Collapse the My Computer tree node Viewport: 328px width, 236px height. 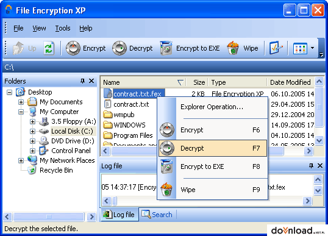point(21,112)
